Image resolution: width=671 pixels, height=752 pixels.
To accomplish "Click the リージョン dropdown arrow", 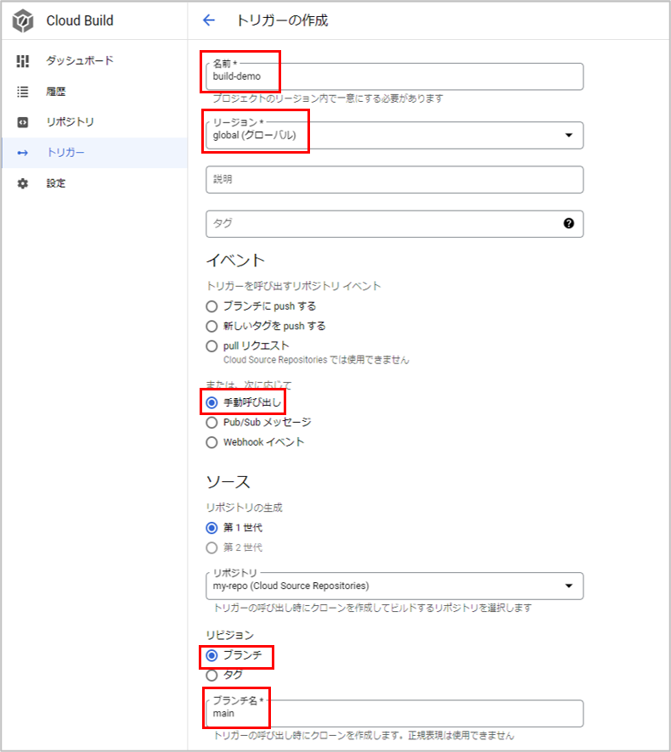I will click(x=569, y=135).
